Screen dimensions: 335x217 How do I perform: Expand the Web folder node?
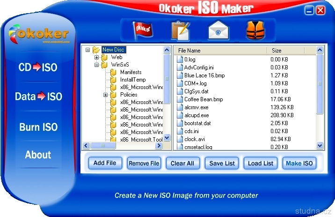[97, 57]
